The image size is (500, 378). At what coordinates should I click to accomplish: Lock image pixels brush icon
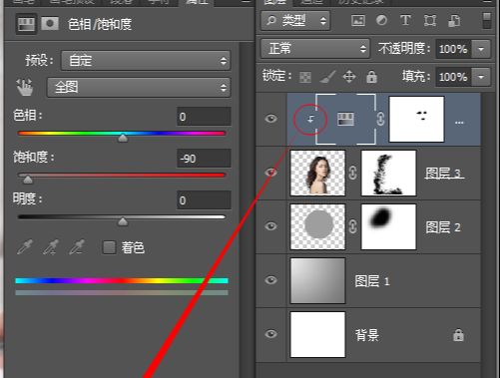click(327, 77)
